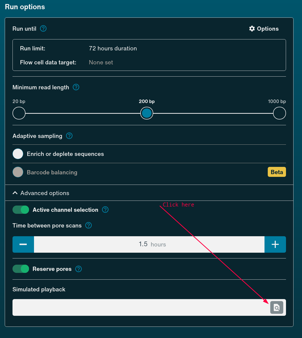Click the Beta badge next to Barcode balancing
This screenshot has height=338, width=302.
pyautogui.click(x=277, y=172)
